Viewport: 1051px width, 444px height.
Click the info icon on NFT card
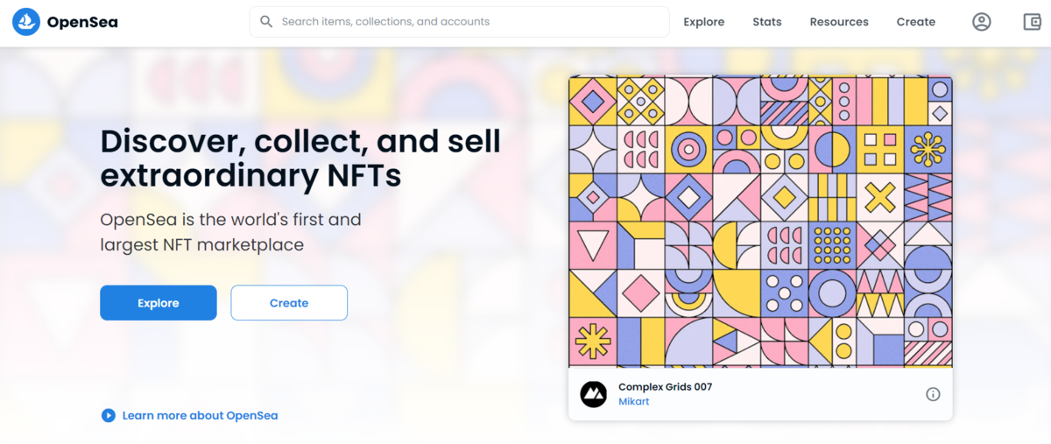[933, 394]
